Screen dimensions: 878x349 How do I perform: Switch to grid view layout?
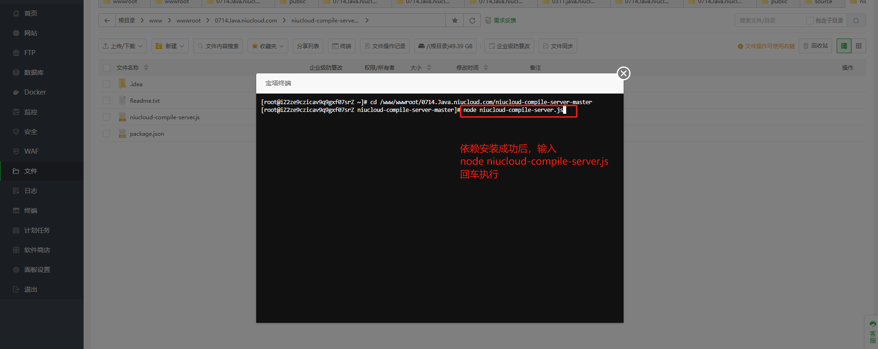pos(858,46)
